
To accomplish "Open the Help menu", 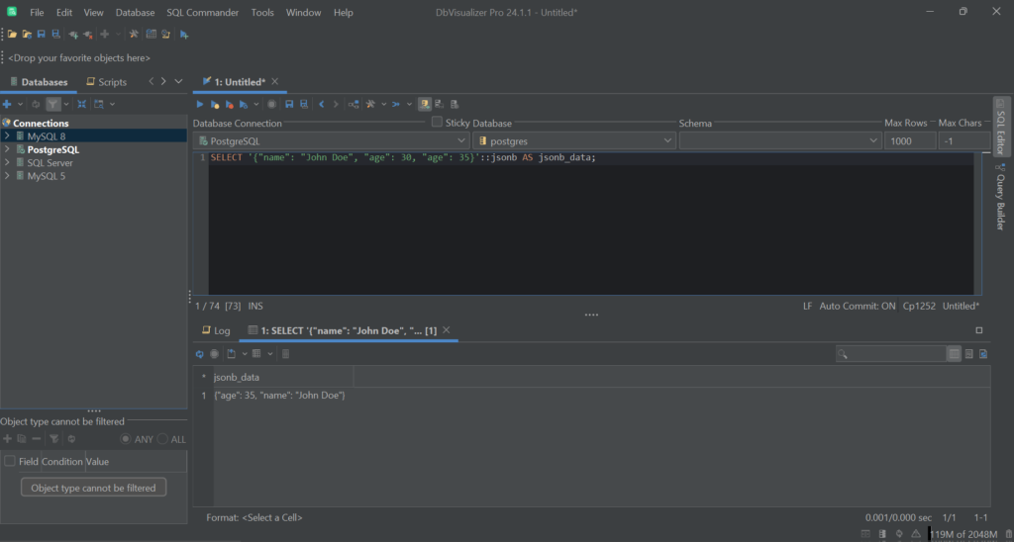I will point(344,12).
